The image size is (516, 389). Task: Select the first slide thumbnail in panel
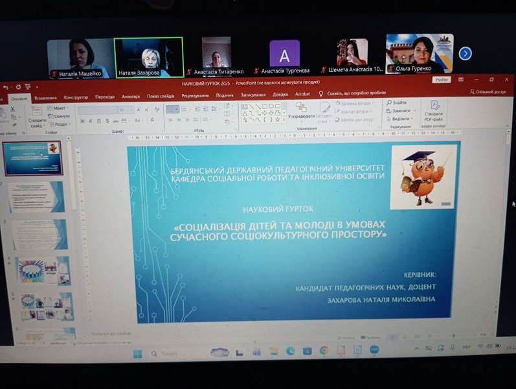pos(34,158)
